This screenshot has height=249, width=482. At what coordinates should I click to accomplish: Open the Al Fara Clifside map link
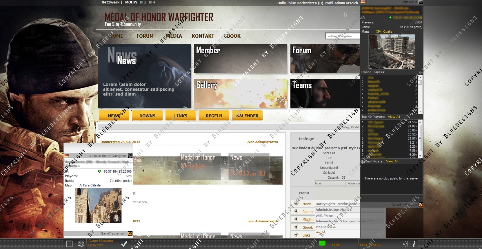(x=90, y=185)
